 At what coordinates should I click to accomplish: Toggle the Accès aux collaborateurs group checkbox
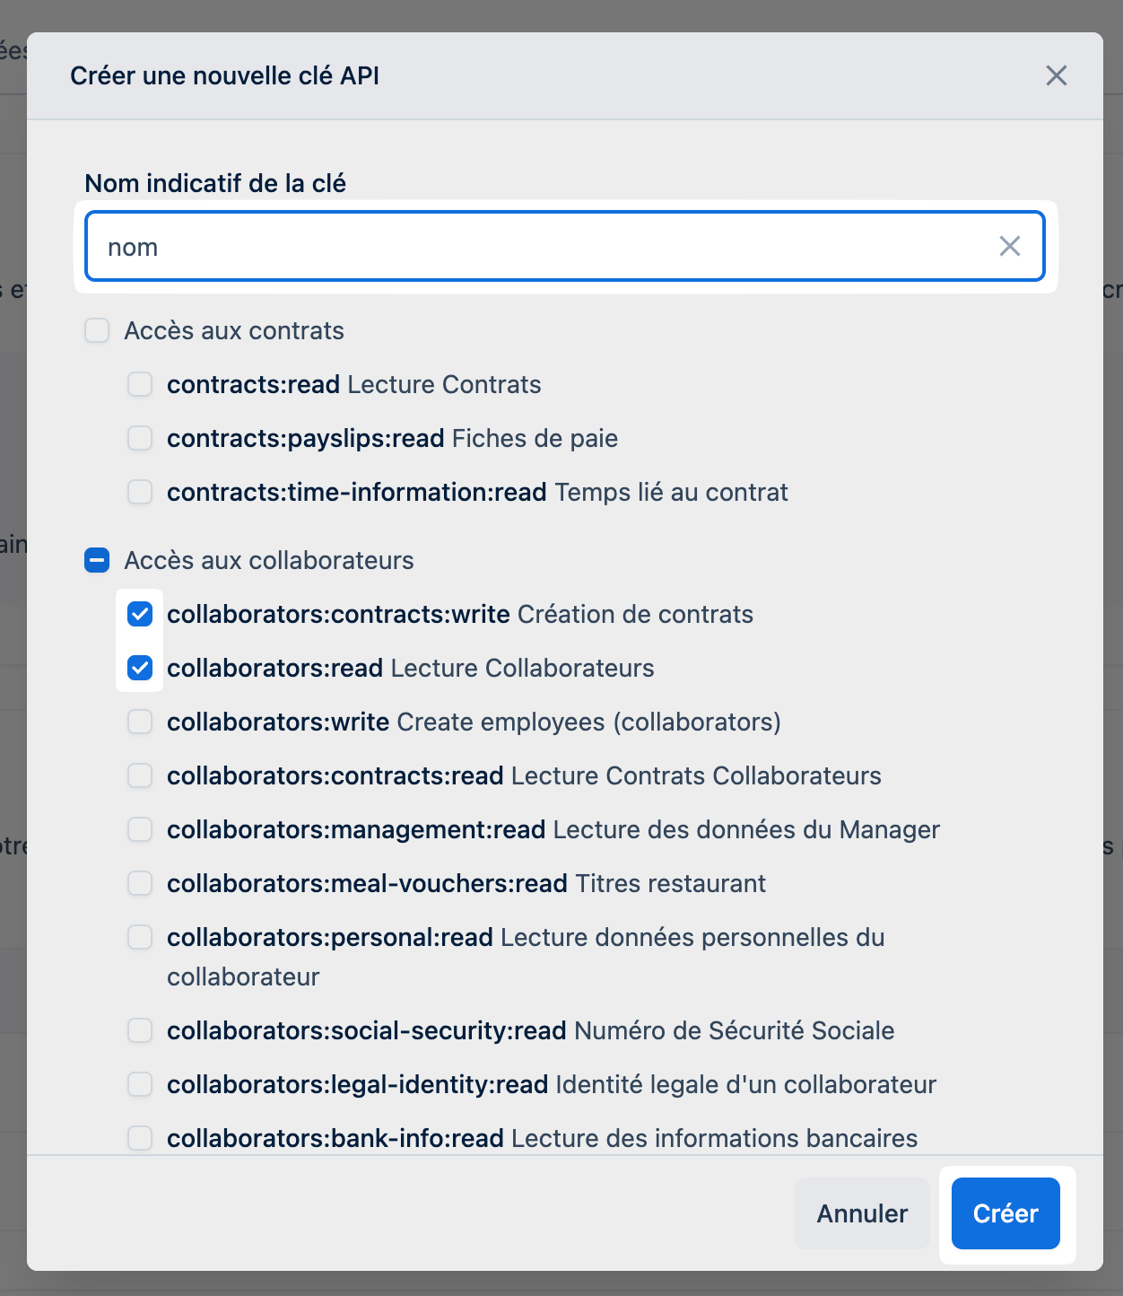(x=97, y=560)
